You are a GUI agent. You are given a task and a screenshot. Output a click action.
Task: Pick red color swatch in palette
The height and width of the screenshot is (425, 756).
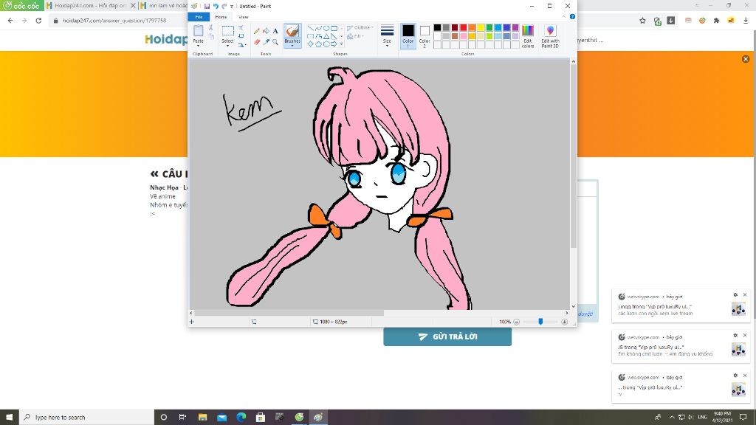coord(464,28)
